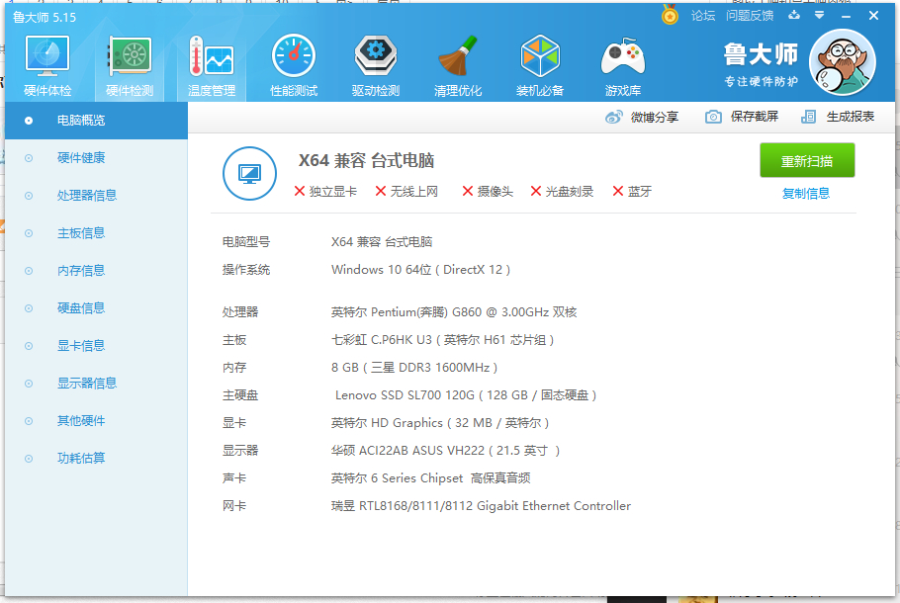The width and height of the screenshot is (900, 603).
Task: Click the 处理器 row label
Action: [x=240, y=312]
